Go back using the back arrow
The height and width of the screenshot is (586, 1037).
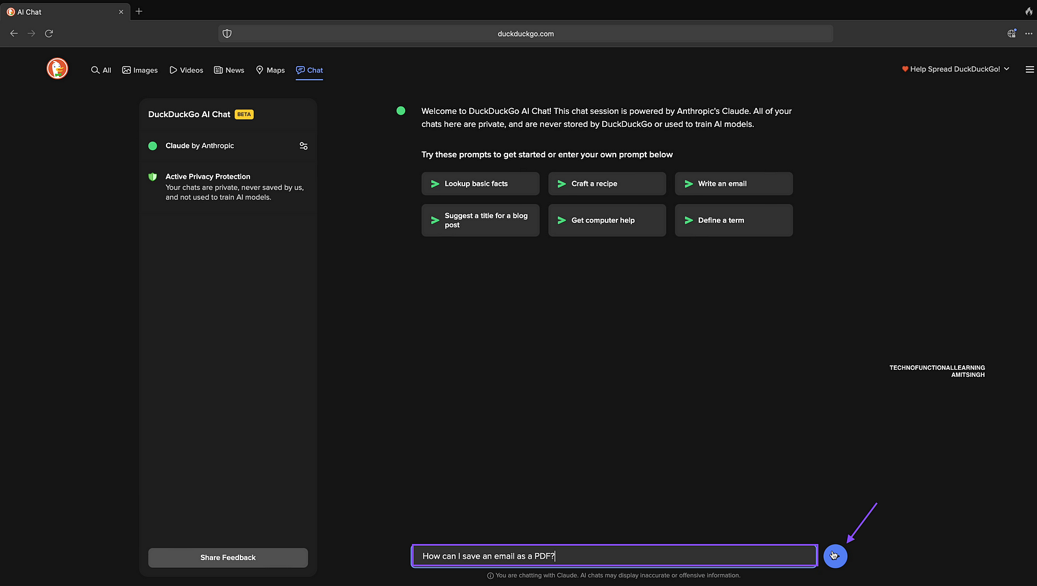click(14, 34)
